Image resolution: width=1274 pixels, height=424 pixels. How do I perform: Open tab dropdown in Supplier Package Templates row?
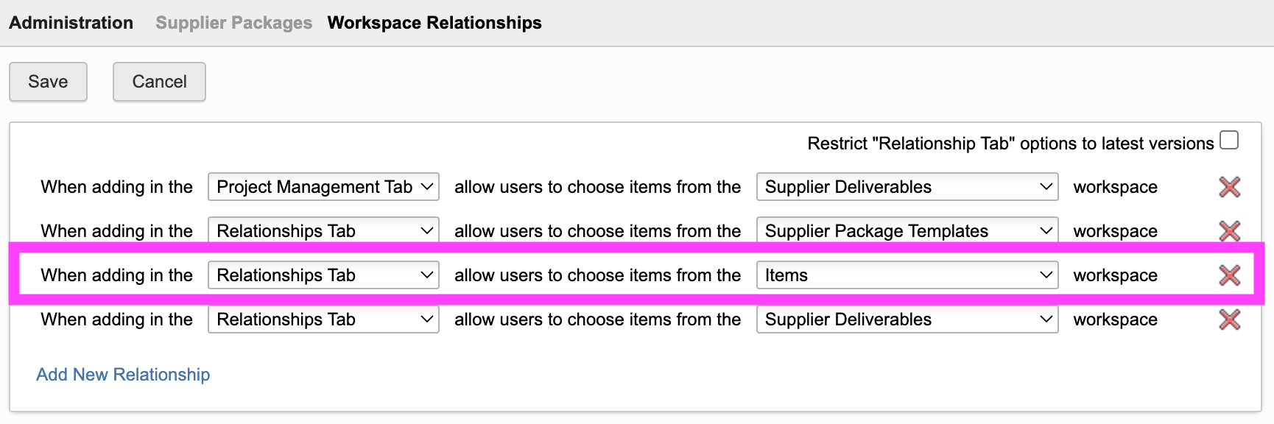coord(323,231)
